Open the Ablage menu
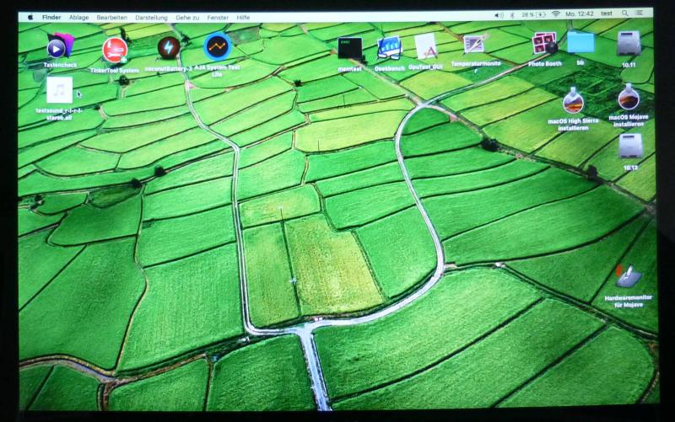 coord(78,16)
